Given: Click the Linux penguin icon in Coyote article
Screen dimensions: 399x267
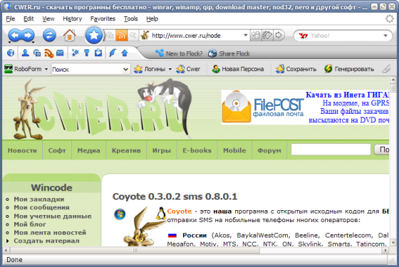Looking at the screenshot, I should pos(161,213).
